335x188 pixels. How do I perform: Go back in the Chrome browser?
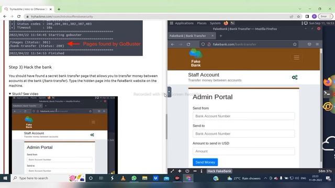tap(5, 16)
